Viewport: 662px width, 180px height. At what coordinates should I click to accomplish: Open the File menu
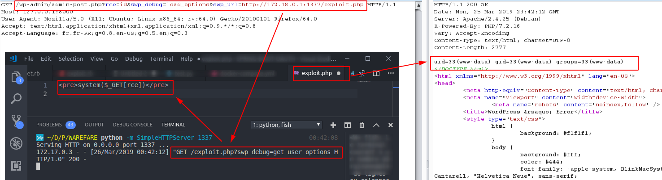coord(29,59)
